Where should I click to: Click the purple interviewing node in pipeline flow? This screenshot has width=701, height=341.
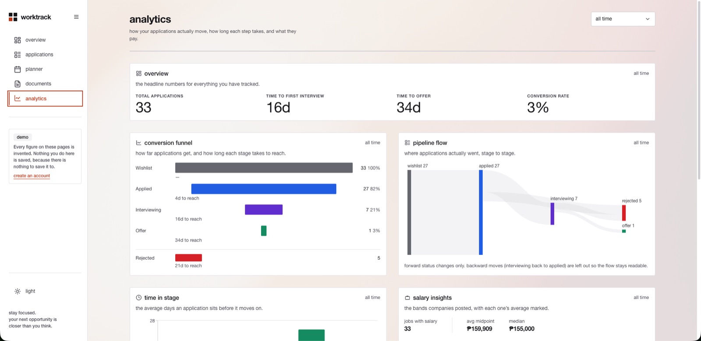[552, 214]
